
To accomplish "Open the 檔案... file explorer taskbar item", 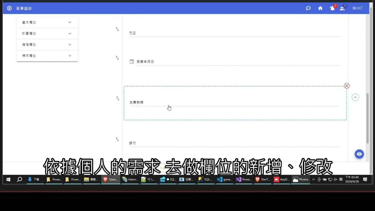I will click(91, 179).
